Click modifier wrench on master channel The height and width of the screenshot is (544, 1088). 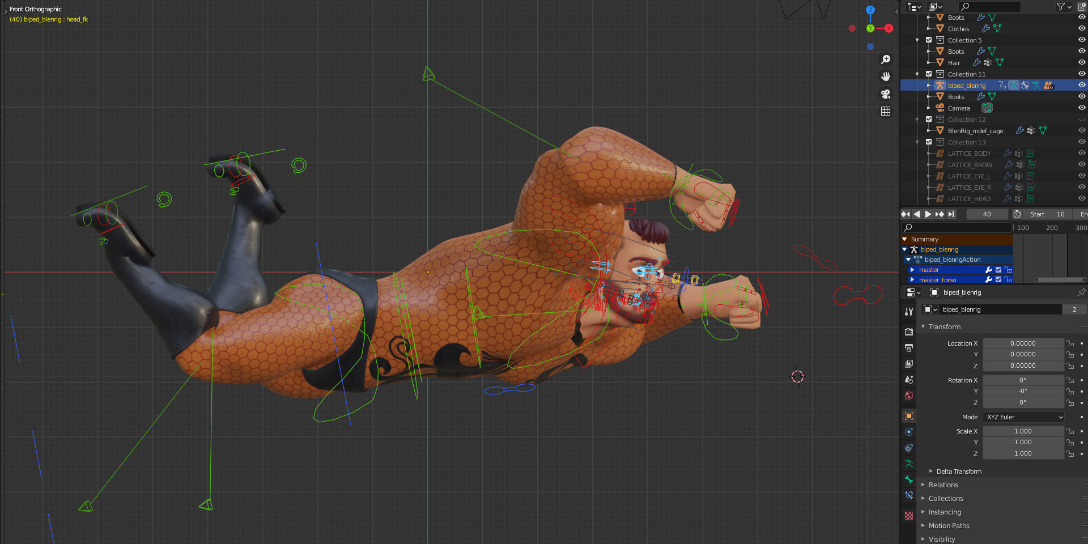pos(988,270)
